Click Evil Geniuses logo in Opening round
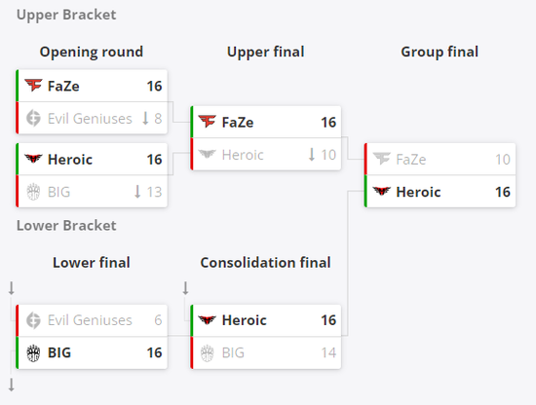Image resolution: width=536 pixels, height=405 pixels. coord(33,118)
